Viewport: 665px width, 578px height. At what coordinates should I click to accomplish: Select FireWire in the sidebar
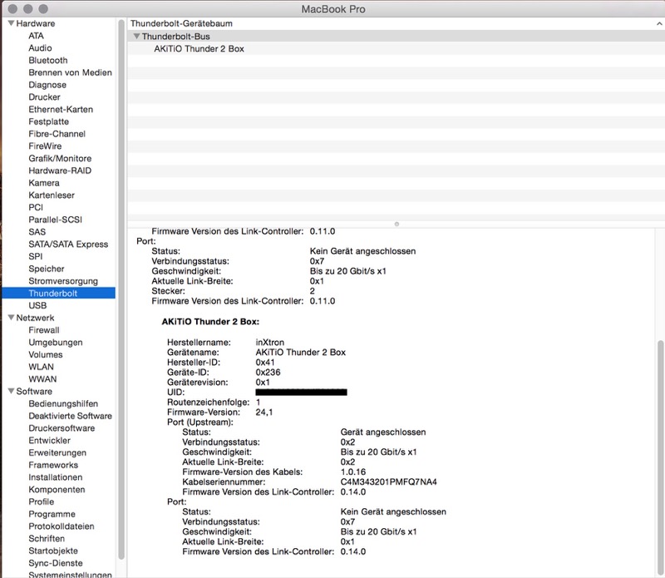45,146
